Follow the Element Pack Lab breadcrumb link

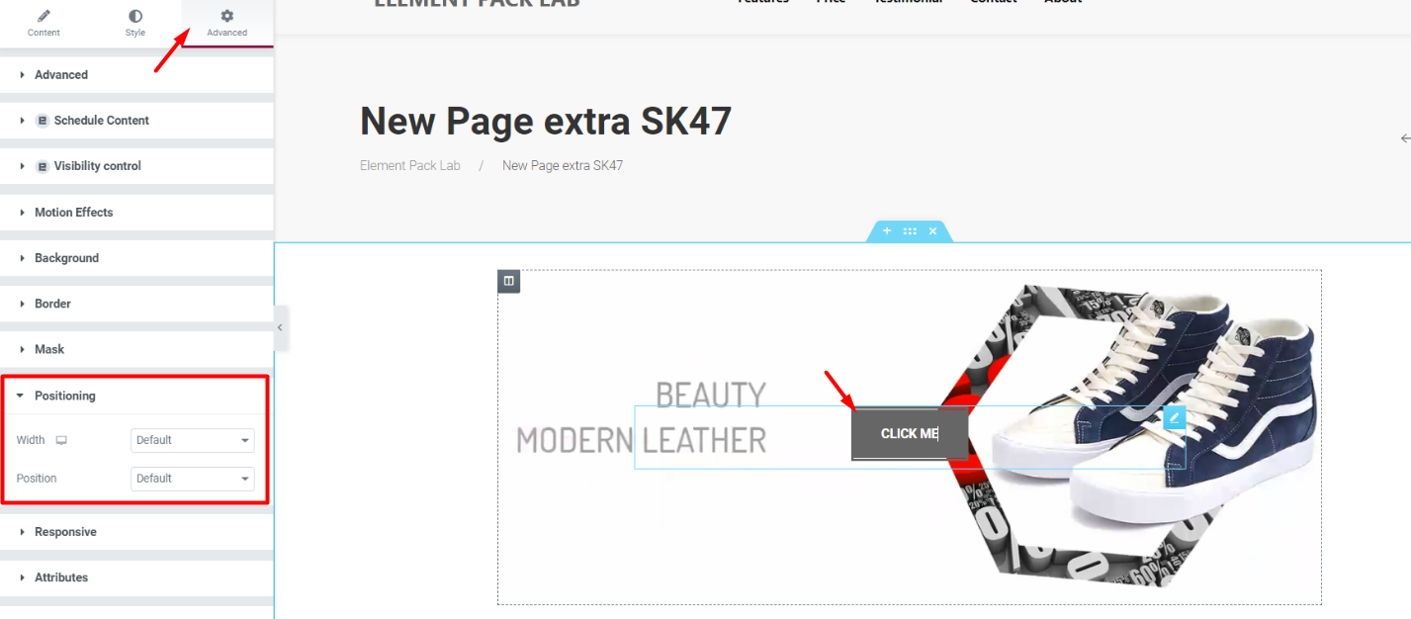(x=410, y=165)
